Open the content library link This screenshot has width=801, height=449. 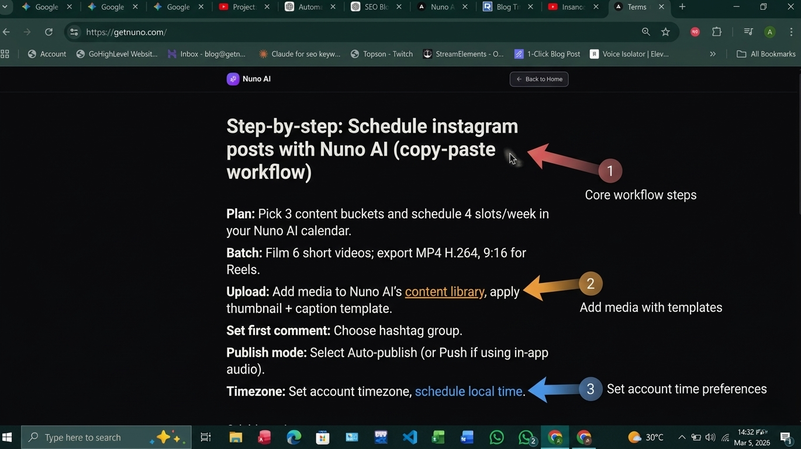click(x=444, y=292)
